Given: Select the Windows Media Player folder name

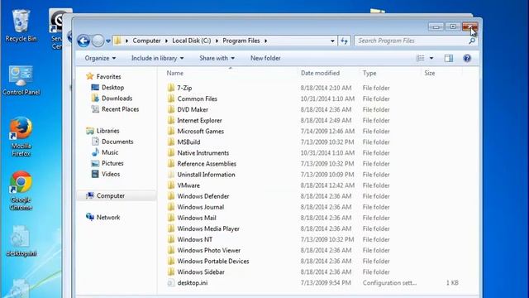Looking at the screenshot, I should [208, 228].
